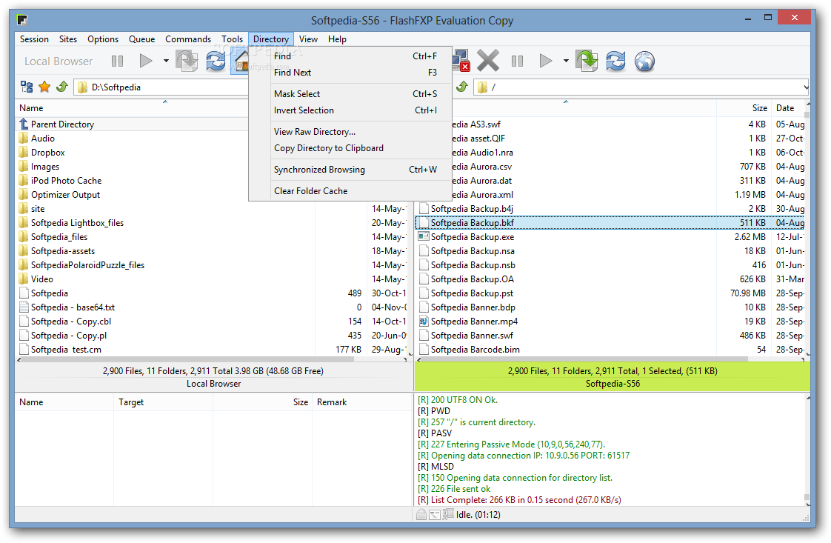The image size is (831, 543).
Task: Click the D:\Softpedia local path field
Action: pyautogui.click(x=161, y=87)
